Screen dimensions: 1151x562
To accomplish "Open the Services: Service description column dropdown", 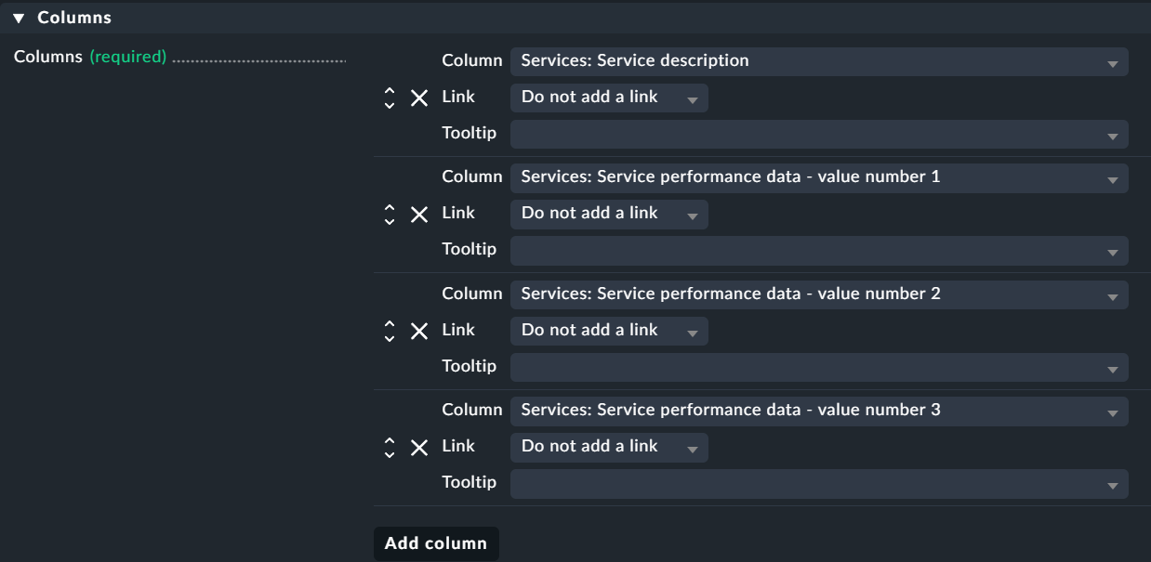I will tap(818, 61).
